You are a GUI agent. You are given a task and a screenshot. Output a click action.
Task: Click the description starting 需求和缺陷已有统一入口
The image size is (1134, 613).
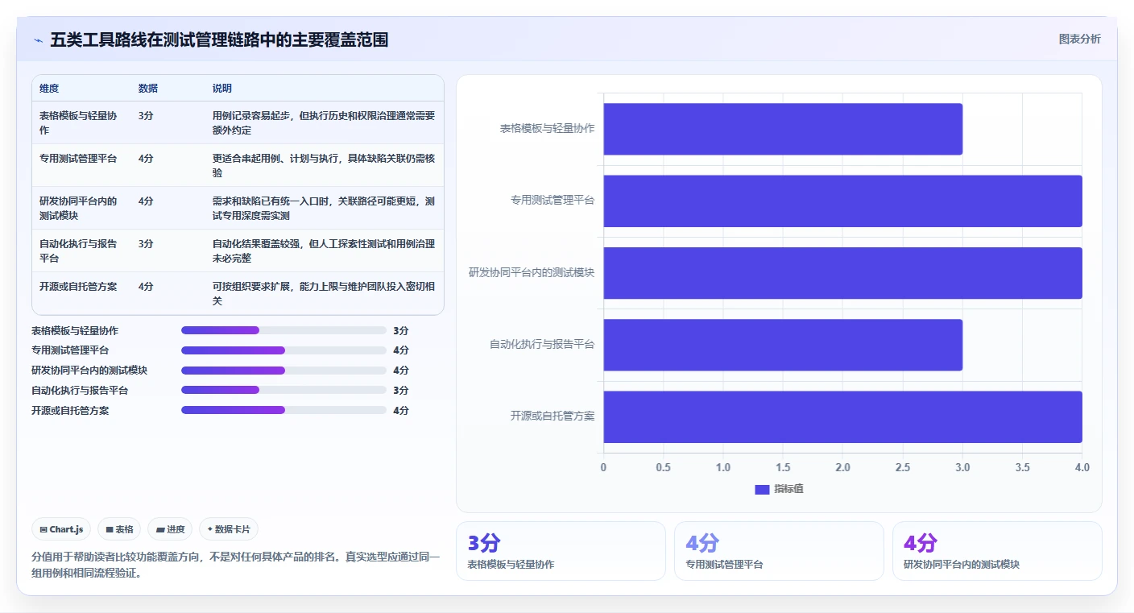tap(324, 208)
